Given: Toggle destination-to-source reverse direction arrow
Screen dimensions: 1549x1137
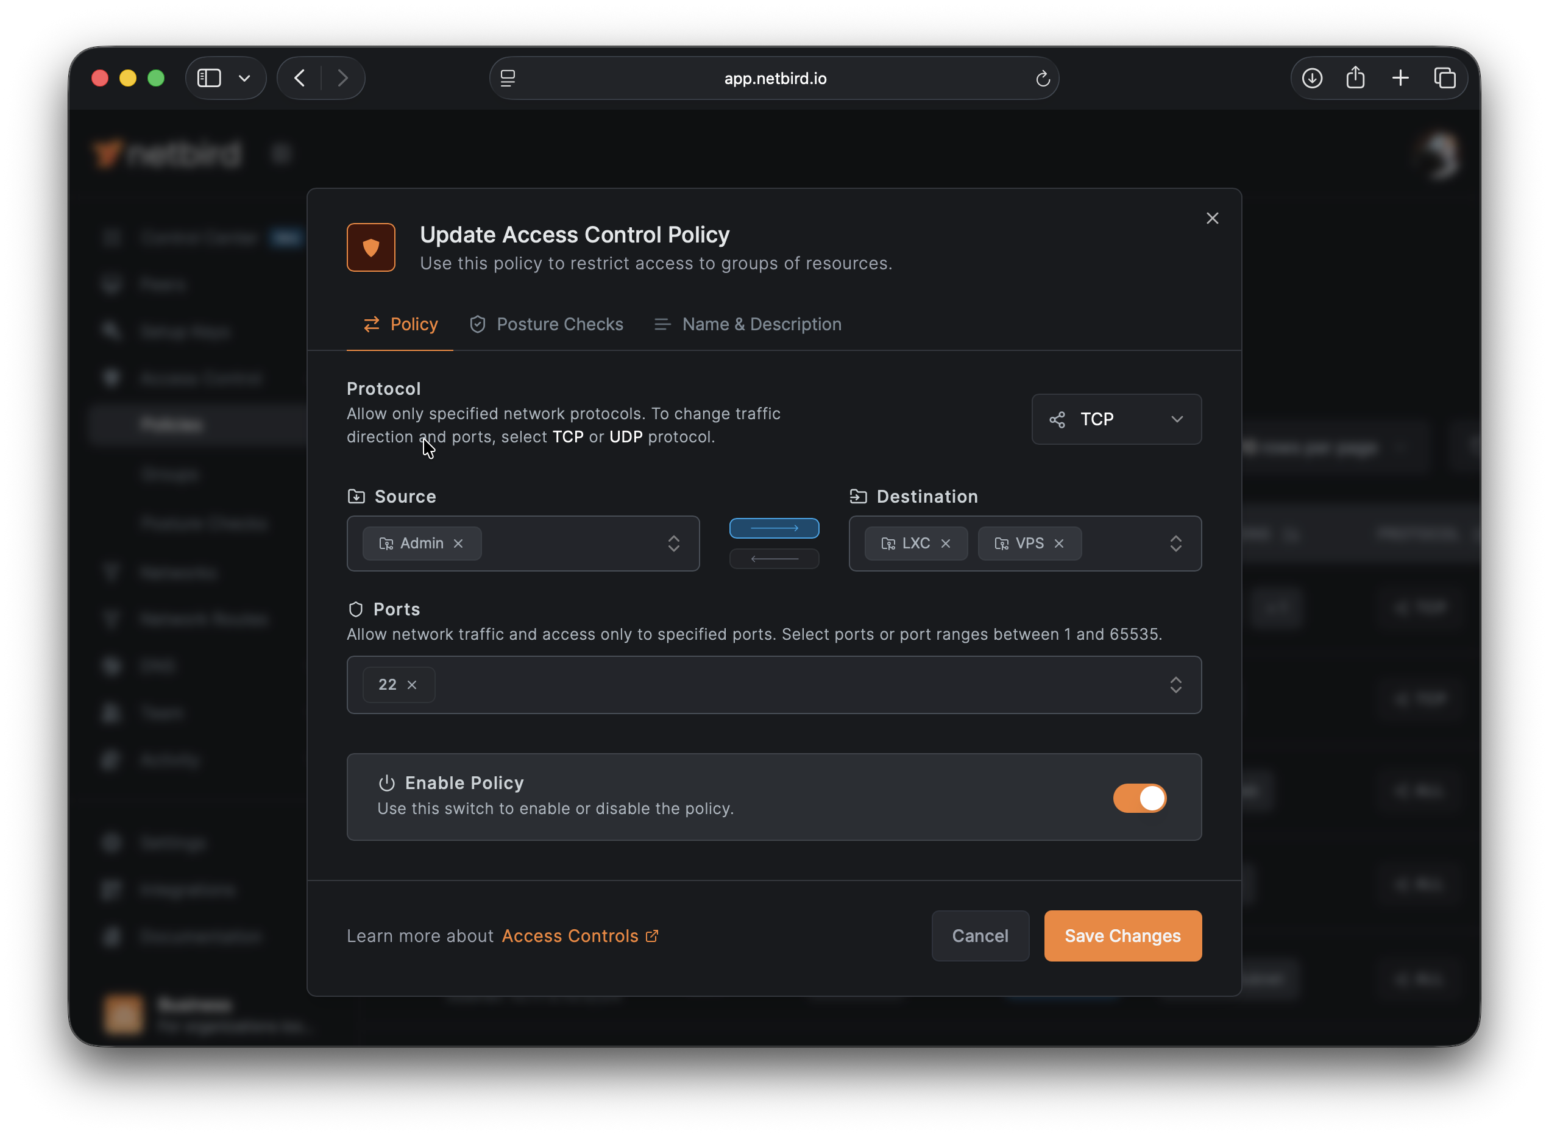Looking at the screenshot, I should pos(774,559).
